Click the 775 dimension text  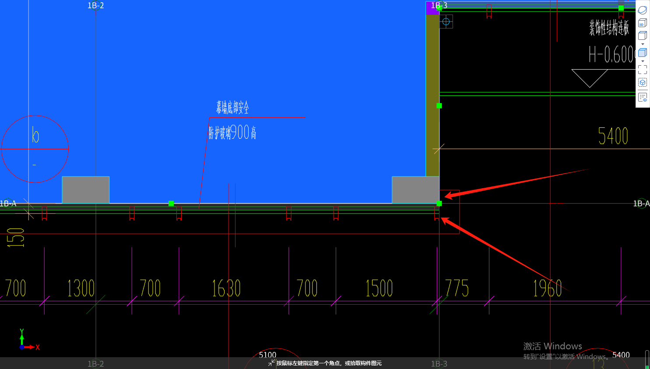457,288
